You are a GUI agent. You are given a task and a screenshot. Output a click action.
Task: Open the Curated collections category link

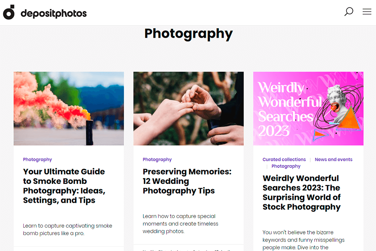pyautogui.click(x=284, y=160)
